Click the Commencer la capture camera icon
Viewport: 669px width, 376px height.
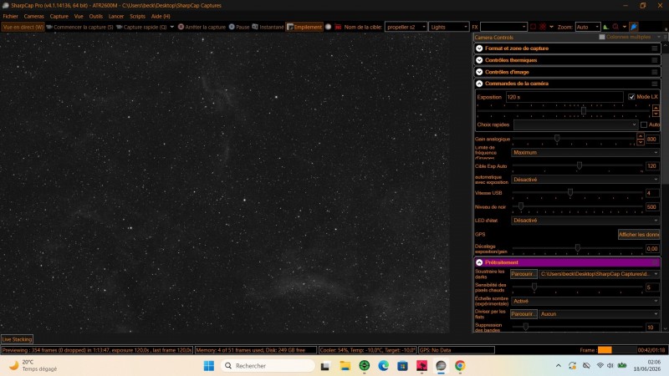(49, 27)
